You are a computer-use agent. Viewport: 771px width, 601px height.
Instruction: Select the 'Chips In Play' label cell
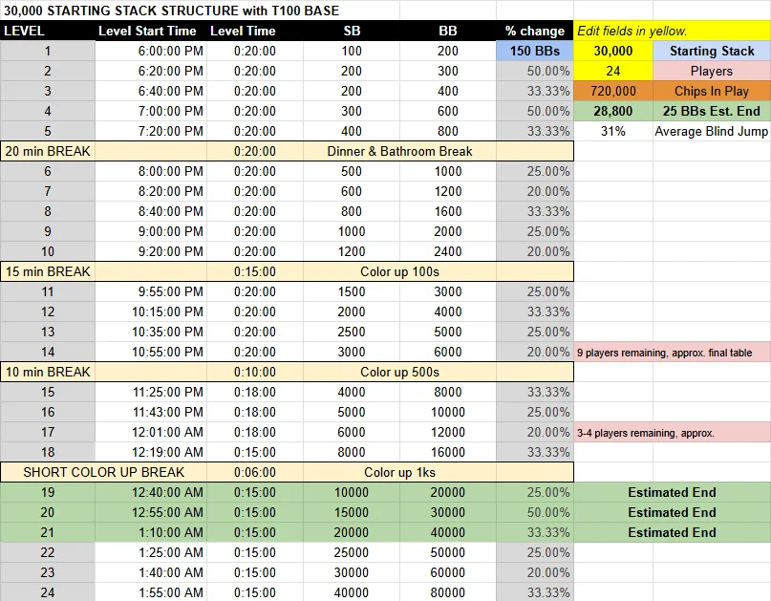[712, 91]
